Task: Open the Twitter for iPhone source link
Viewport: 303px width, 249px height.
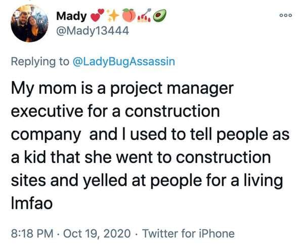Action: (188, 233)
